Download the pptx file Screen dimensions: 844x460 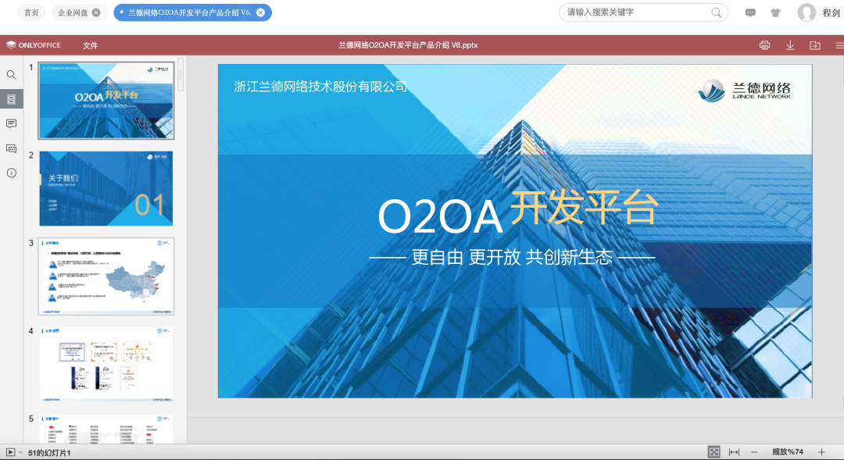click(x=789, y=45)
